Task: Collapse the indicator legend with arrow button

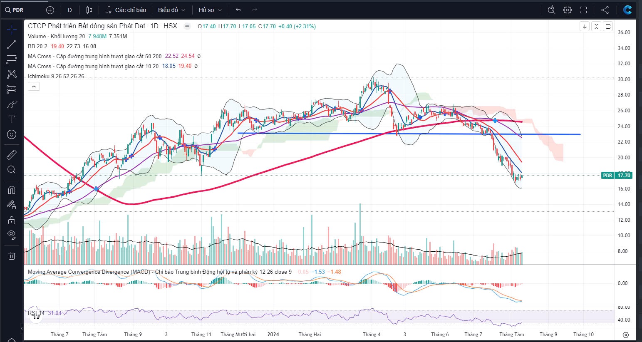Action: [34, 87]
